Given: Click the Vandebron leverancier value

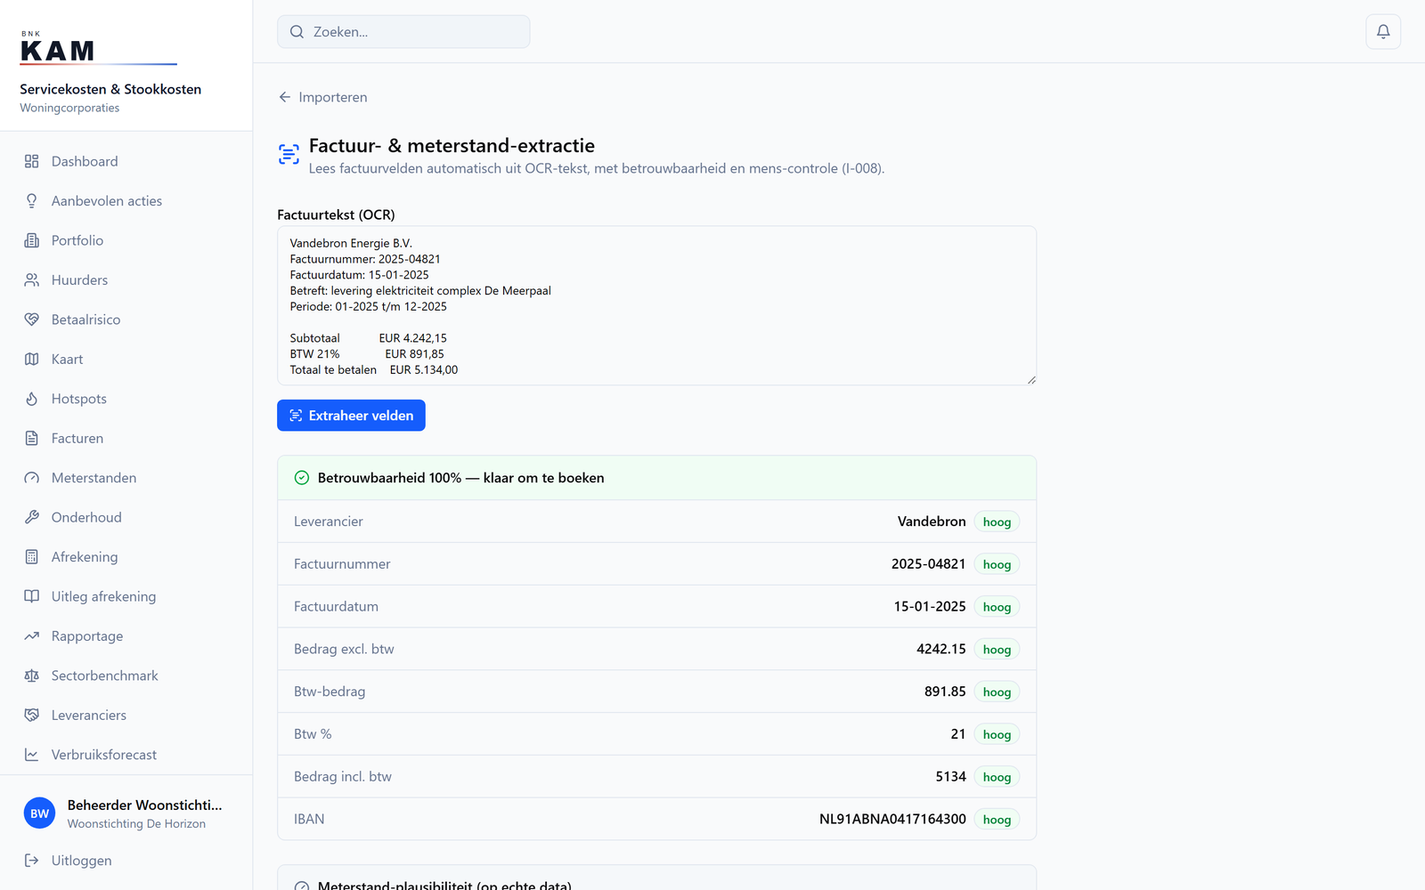Looking at the screenshot, I should tap(932, 522).
